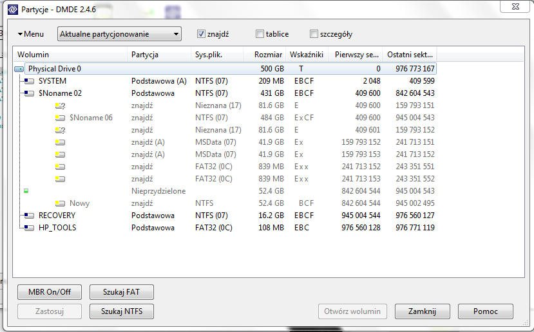Click the HP_TOOLS partition icon
Screen dimensions: 534x332
(x=29, y=228)
